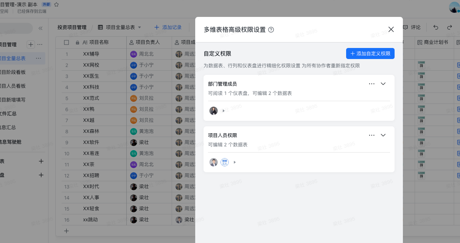Expand the 项目人员权限 permission card
460x243 pixels.
[x=383, y=135]
